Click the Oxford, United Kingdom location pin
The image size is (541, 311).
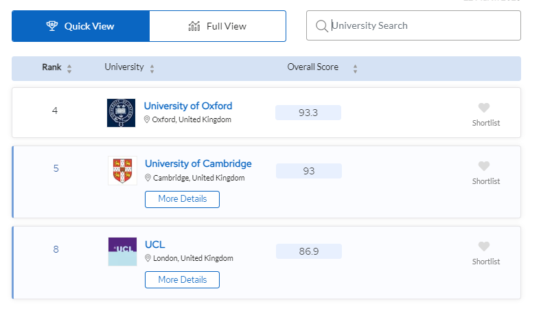[x=147, y=119]
